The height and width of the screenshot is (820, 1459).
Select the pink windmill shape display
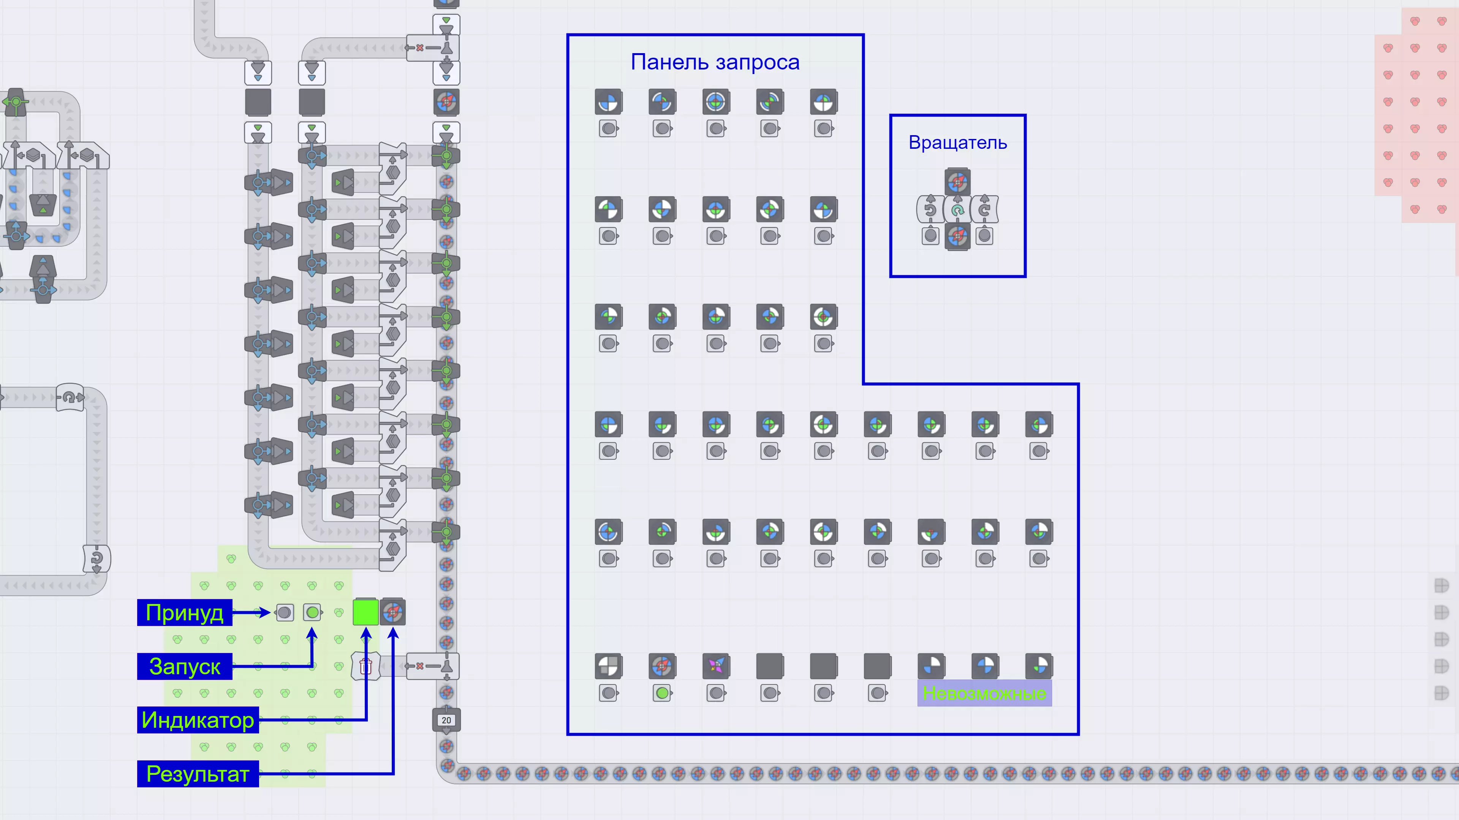tap(716, 666)
